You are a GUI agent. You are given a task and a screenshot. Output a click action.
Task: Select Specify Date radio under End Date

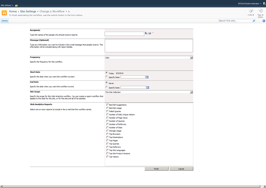[x=106, y=87]
